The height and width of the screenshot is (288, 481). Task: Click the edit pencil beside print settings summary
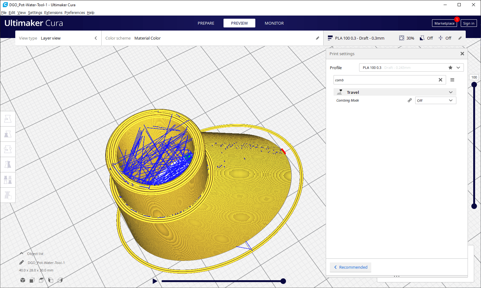point(460,38)
